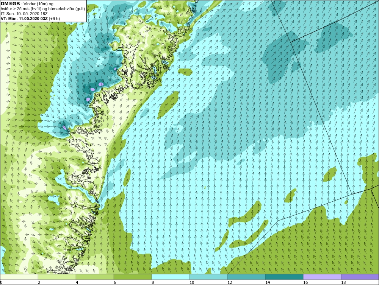Click the 6–8 m/s olive green legend swatch
Viewport: 379px width, 285px height.
pyautogui.click(x=133, y=277)
